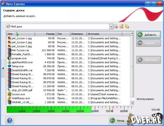
Task: Open the help question mark button
Action: [10, 120]
